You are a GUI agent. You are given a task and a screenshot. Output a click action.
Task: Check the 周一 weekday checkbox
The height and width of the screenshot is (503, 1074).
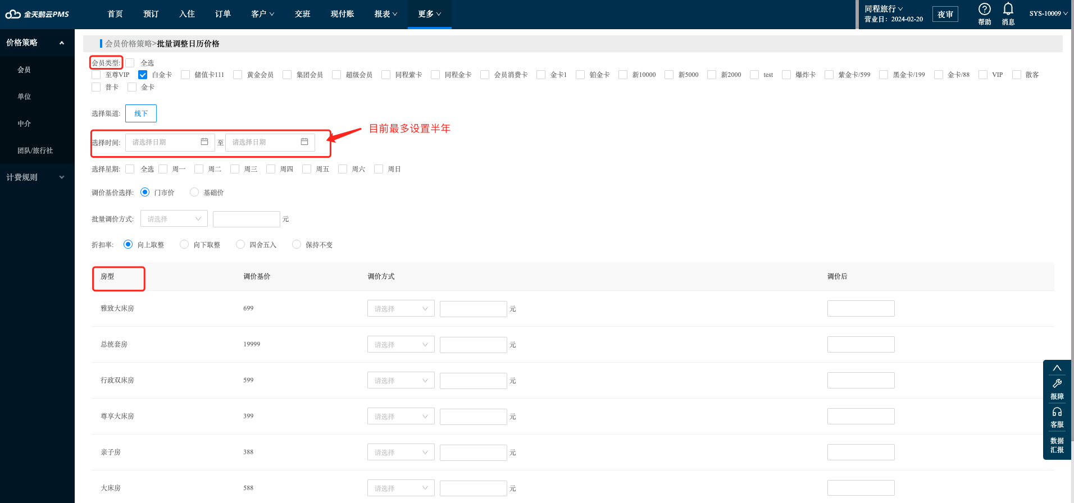point(163,169)
